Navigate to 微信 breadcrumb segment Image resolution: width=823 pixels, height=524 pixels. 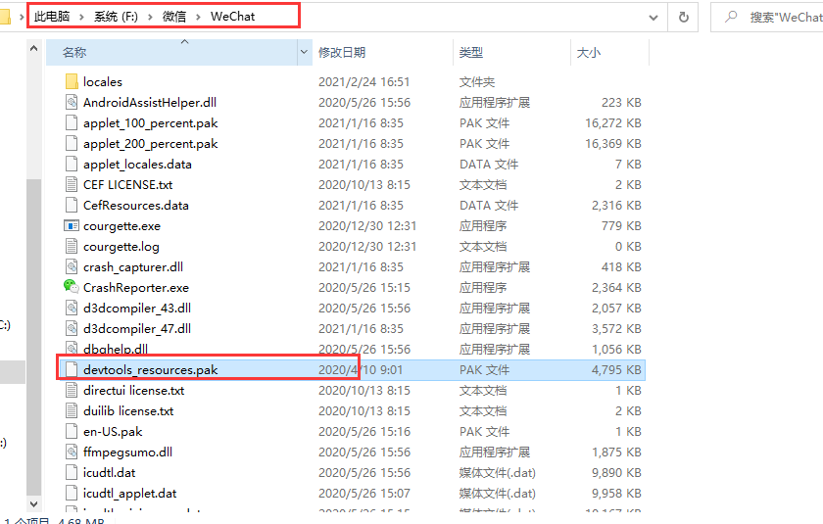(174, 17)
